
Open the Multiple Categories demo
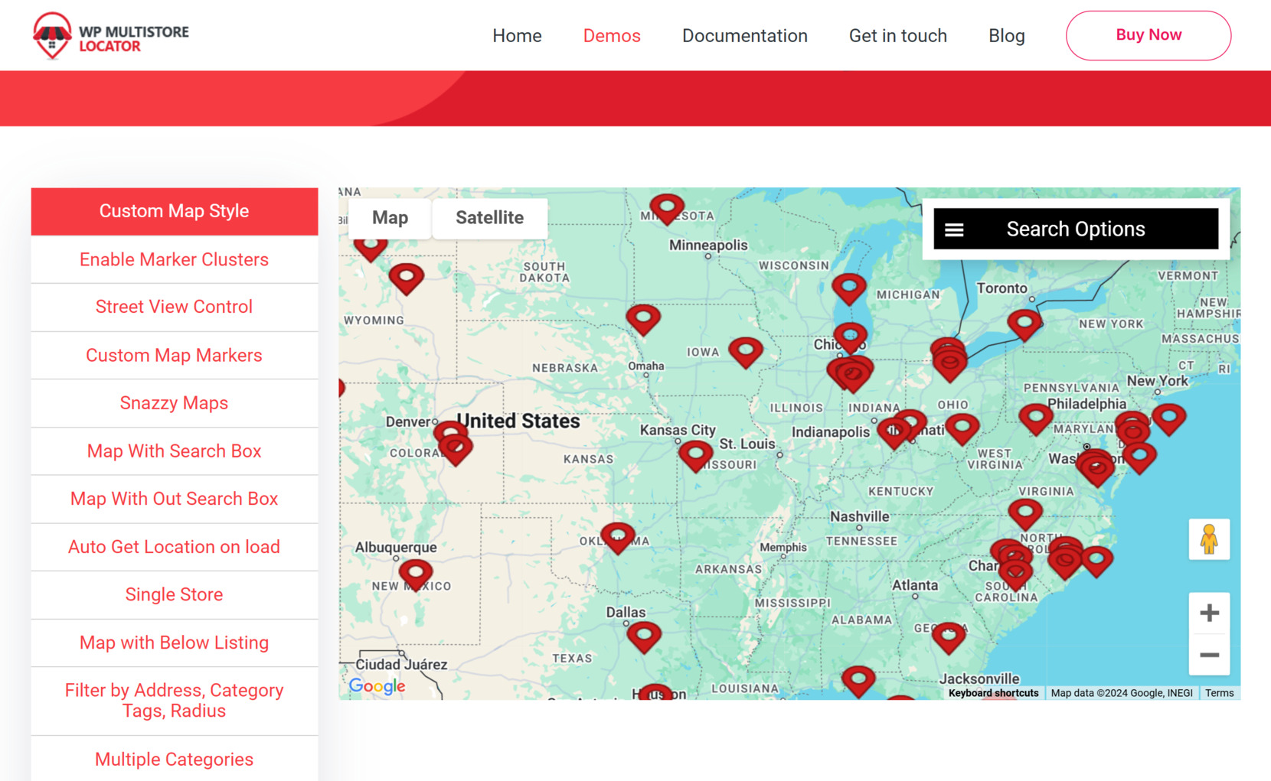click(174, 759)
